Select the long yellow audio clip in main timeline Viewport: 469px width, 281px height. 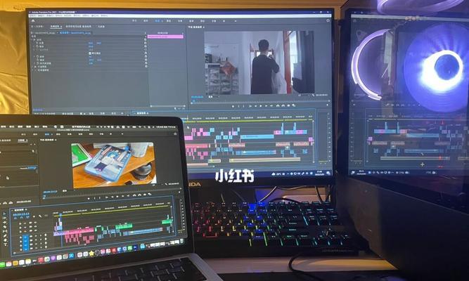point(264,160)
